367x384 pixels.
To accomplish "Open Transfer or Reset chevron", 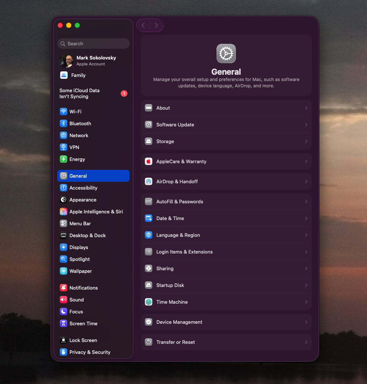I will (x=306, y=342).
